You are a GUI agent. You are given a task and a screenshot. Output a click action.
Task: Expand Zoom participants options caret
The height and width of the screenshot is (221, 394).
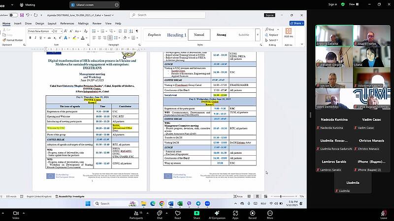coord(147,213)
